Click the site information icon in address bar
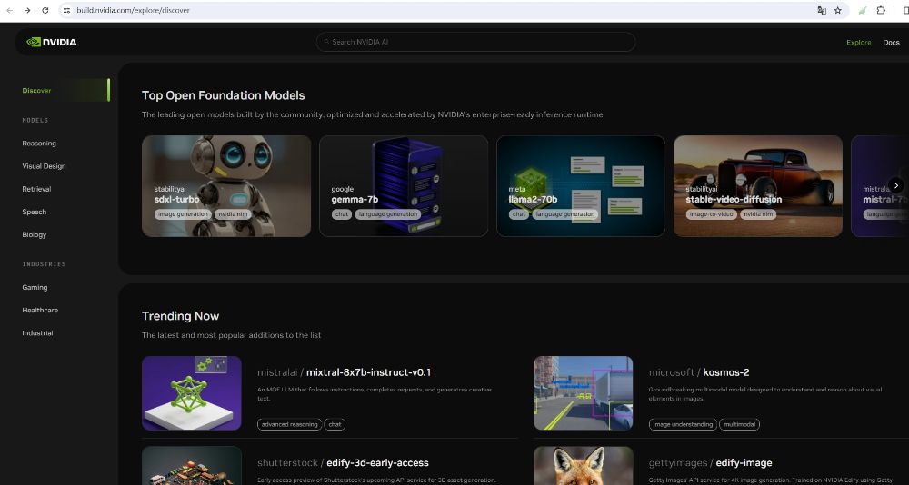 tap(66, 10)
